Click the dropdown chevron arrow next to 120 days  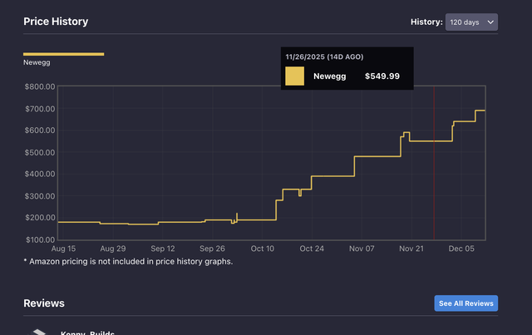pyautogui.click(x=490, y=22)
